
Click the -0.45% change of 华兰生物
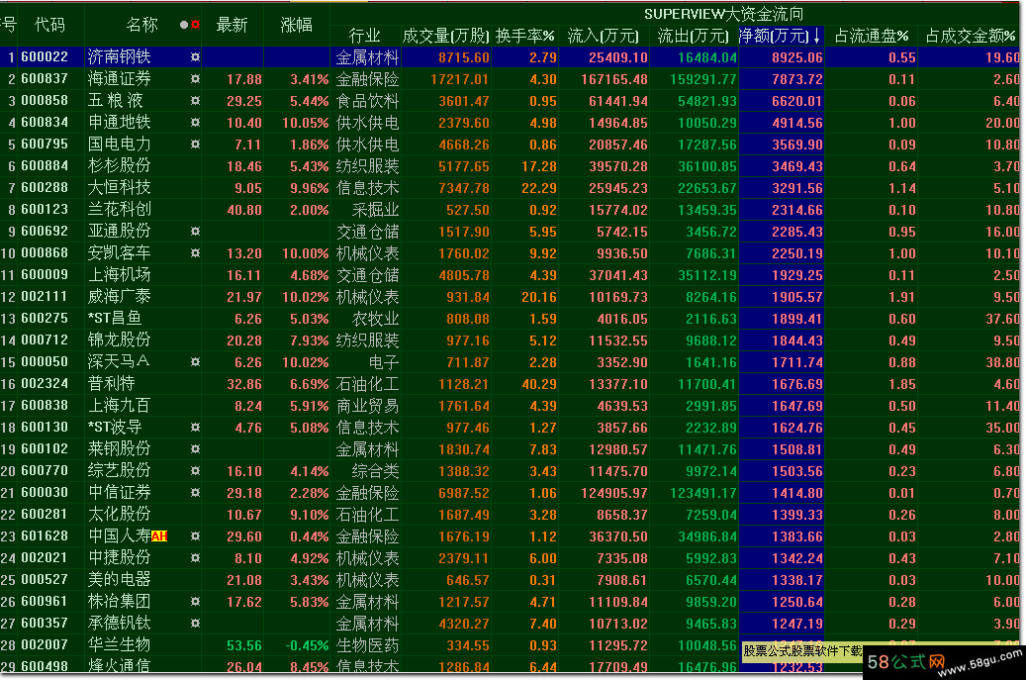coord(307,645)
